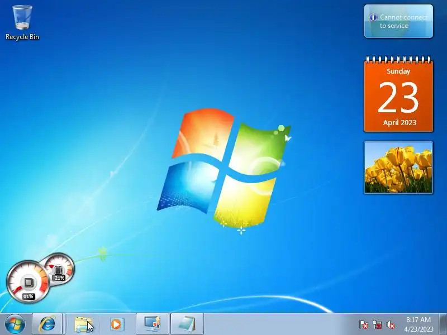Open the monitor personalization taskbar button
The height and width of the screenshot is (335, 447).
tap(153, 324)
